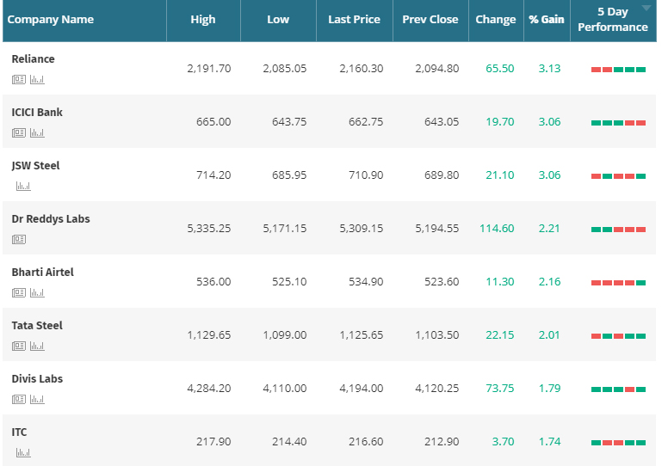This screenshot has width=668, height=466.
Task: Select Reliance change value 65.50
Action: (500, 69)
